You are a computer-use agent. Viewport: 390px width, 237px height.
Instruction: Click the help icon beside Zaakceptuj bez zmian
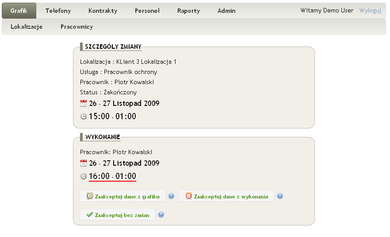pyautogui.click(x=161, y=215)
